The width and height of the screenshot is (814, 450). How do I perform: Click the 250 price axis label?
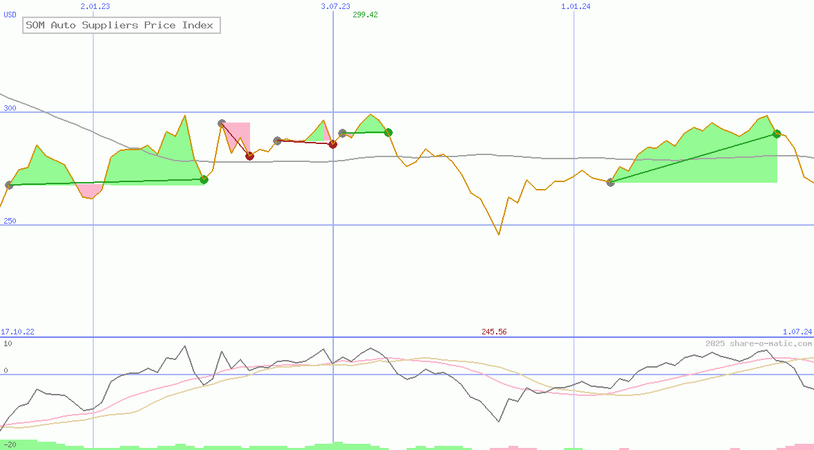point(10,221)
